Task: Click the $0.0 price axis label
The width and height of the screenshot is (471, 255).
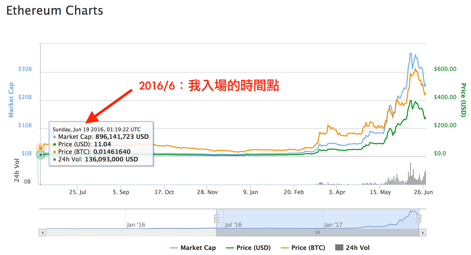Action: 440,154
